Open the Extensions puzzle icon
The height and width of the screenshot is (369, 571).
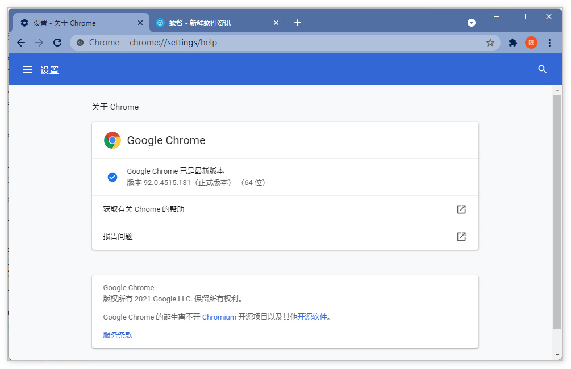pyautogui.click(x=512, y=43)
